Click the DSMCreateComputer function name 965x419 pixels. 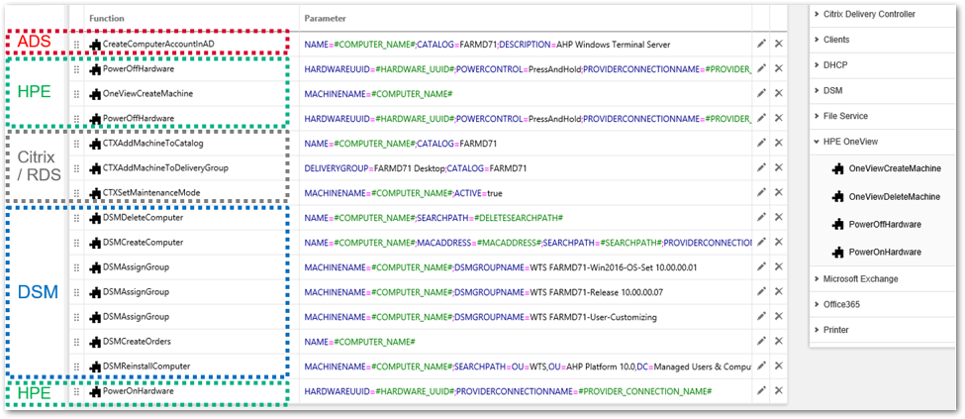[x=143, y=242]
